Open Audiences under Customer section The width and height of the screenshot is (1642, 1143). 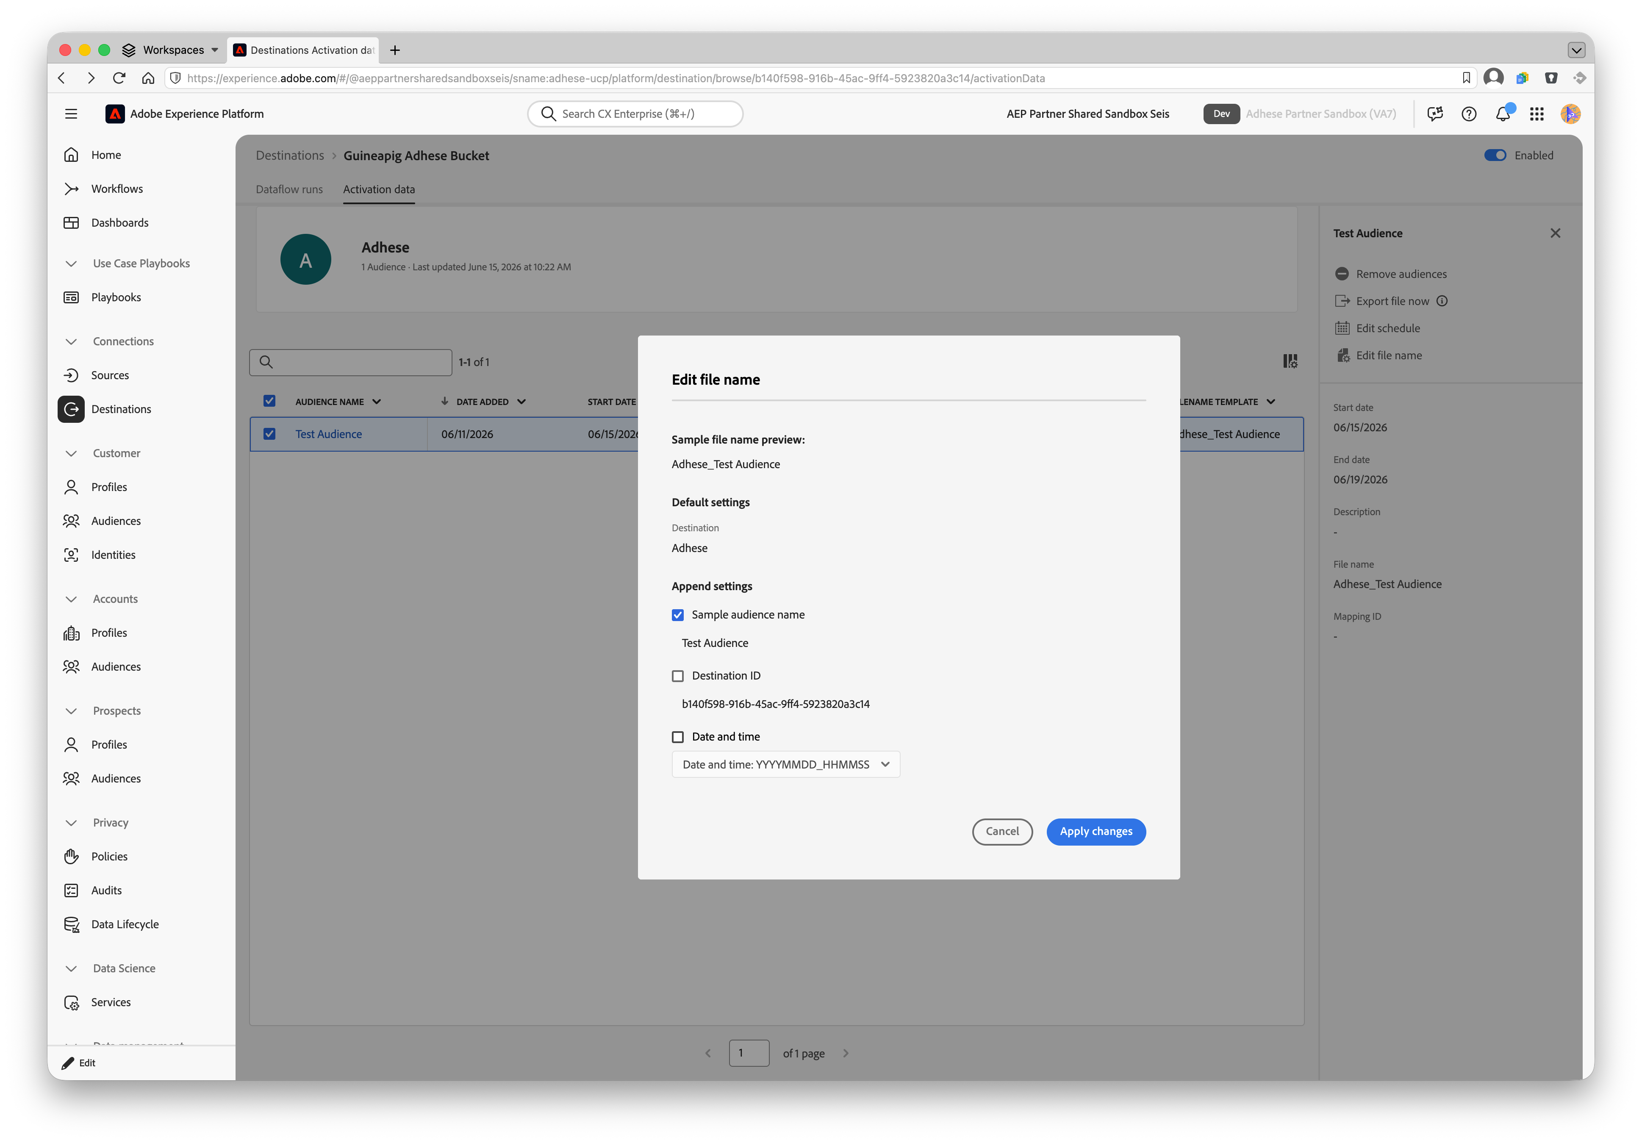(x=115, y=521)
